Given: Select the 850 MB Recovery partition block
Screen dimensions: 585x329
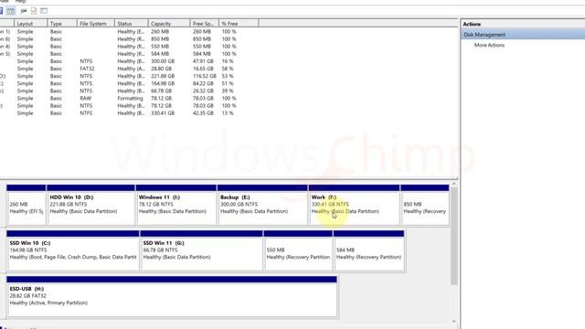Looking at the screenshot, I should point(425,205).
